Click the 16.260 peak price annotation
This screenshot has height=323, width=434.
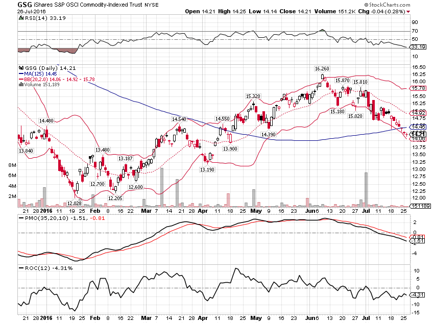(322, 68)
